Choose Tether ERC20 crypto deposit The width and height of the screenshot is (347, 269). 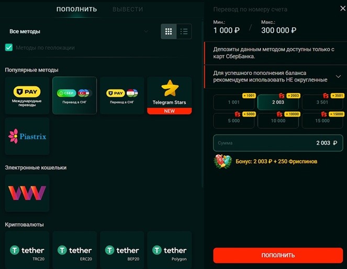click(74, 250)
